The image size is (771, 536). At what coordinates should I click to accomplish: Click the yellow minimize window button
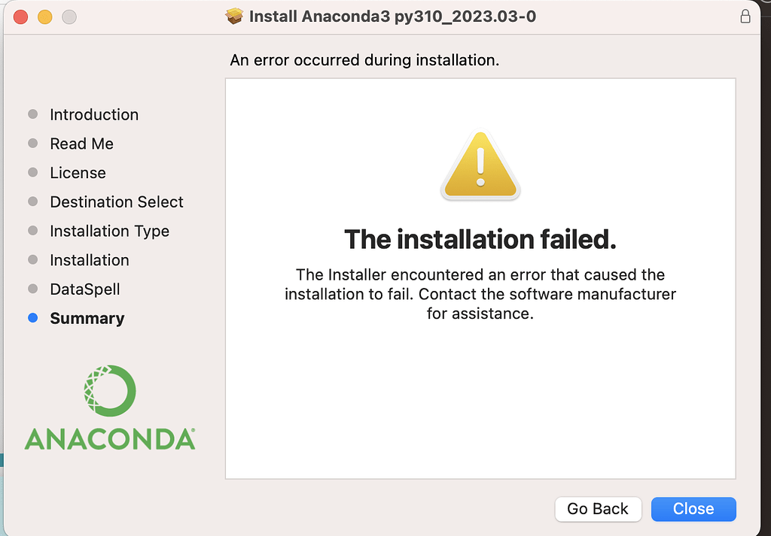pos(44,17)
